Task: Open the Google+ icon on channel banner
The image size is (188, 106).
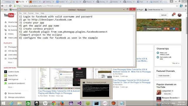Action: tap(165, 29)
